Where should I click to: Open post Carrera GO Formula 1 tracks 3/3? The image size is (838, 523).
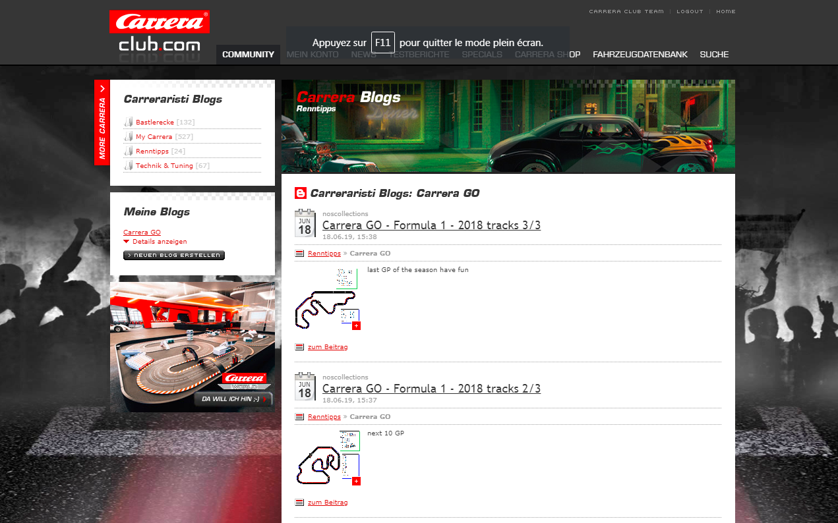(x=431, y=225)
